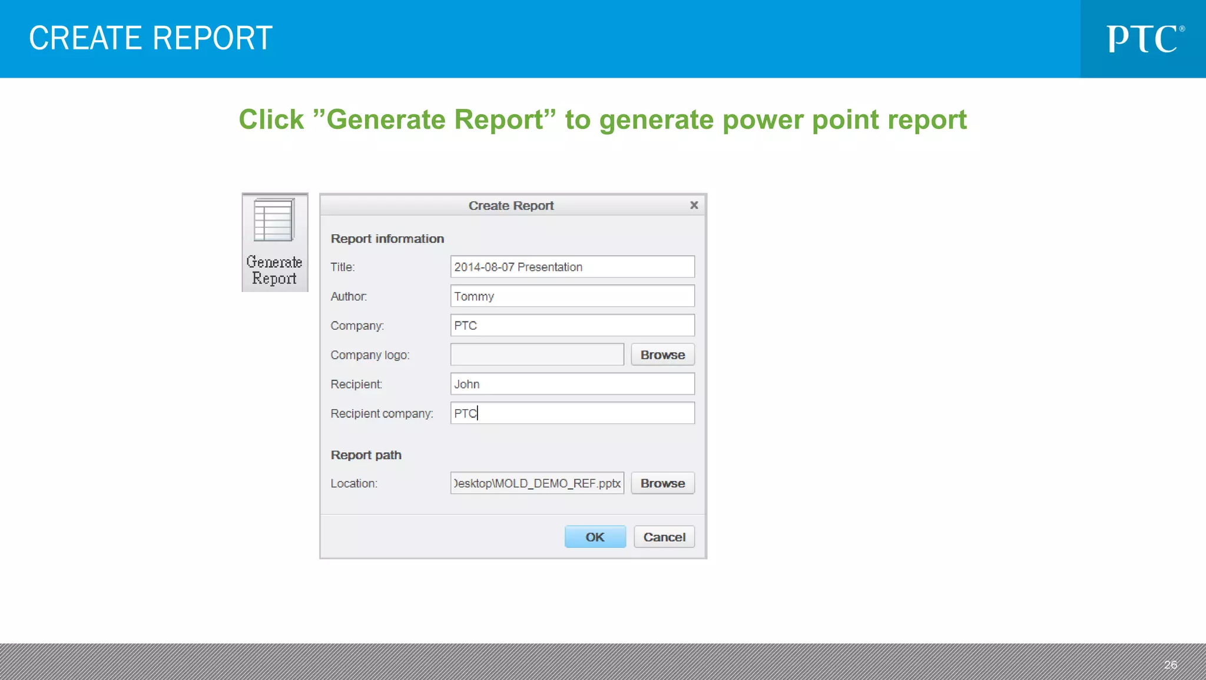Close the Create Report dialog
Image resolution: width=1206 pixels, height=680 pixels.
pos(694,205)
